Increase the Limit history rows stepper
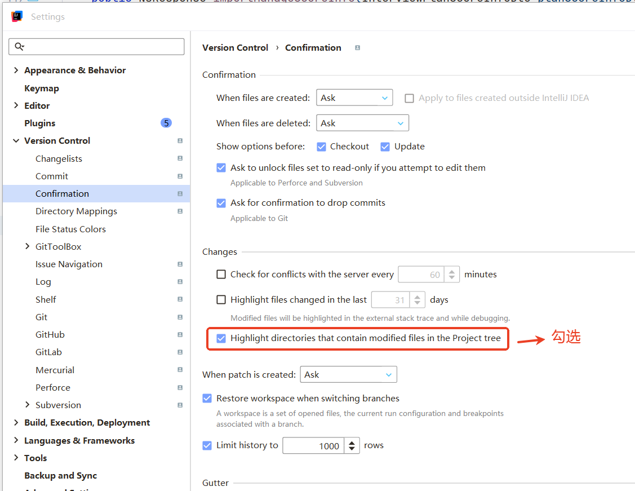The width and height of the screenshot is (635, 491). coord(352,443)
